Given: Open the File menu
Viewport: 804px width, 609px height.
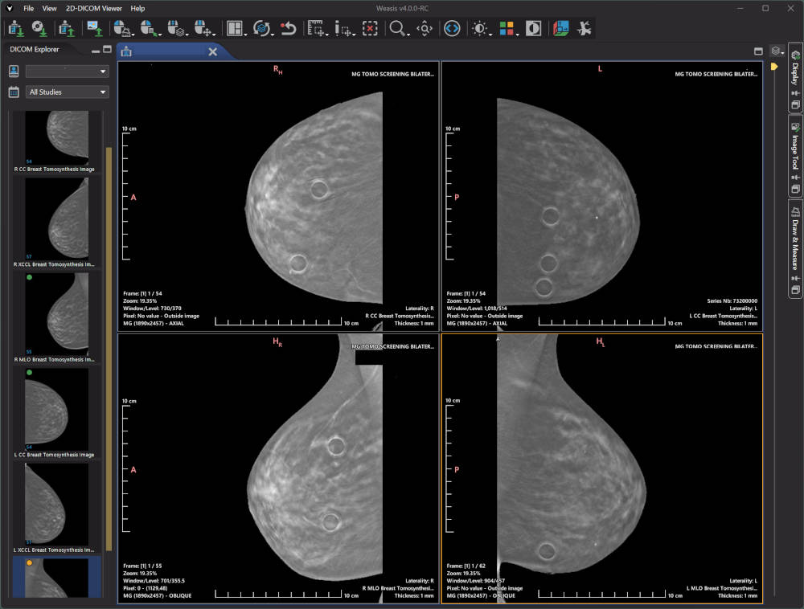Looking at the screenshot, I should click(29, 8).
